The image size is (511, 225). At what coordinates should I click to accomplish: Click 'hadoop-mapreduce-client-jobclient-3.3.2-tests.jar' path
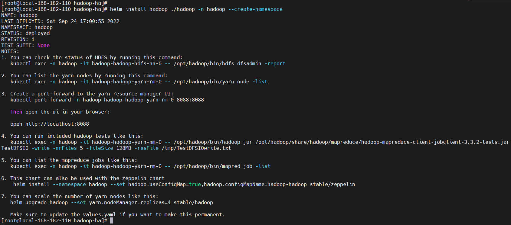point(435,142)
